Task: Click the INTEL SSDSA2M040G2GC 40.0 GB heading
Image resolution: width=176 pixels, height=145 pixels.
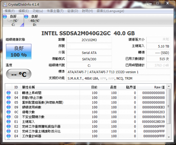Action: 88,33
